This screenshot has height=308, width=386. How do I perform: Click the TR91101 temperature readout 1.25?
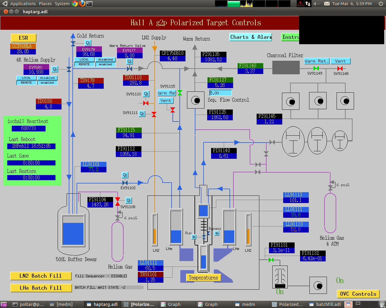tap(150, 280)
